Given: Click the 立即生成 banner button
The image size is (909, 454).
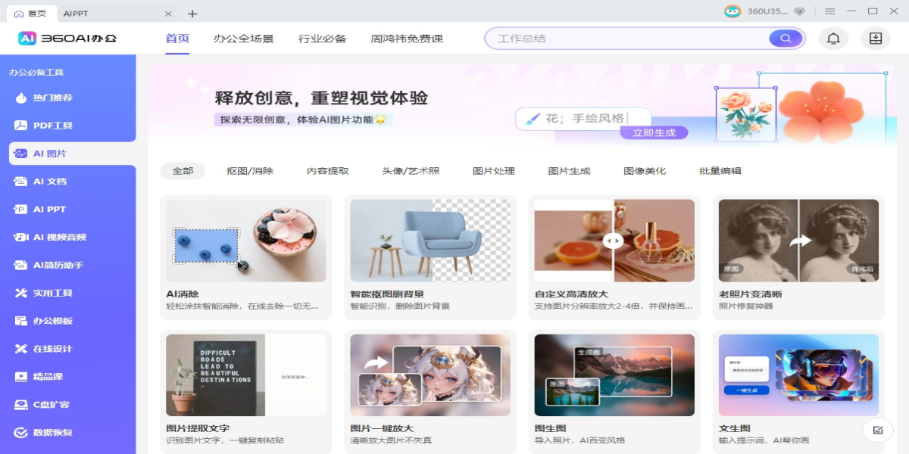Looking at the screenshot, I should (654, 132).
